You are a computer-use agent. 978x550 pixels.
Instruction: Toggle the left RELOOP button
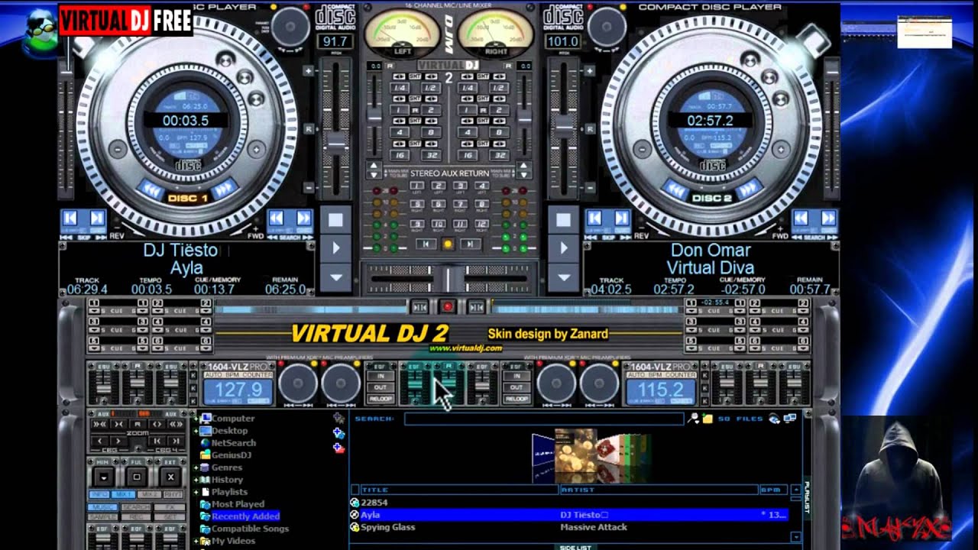(381, 399)
